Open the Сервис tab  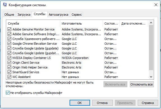click(77, 15)
